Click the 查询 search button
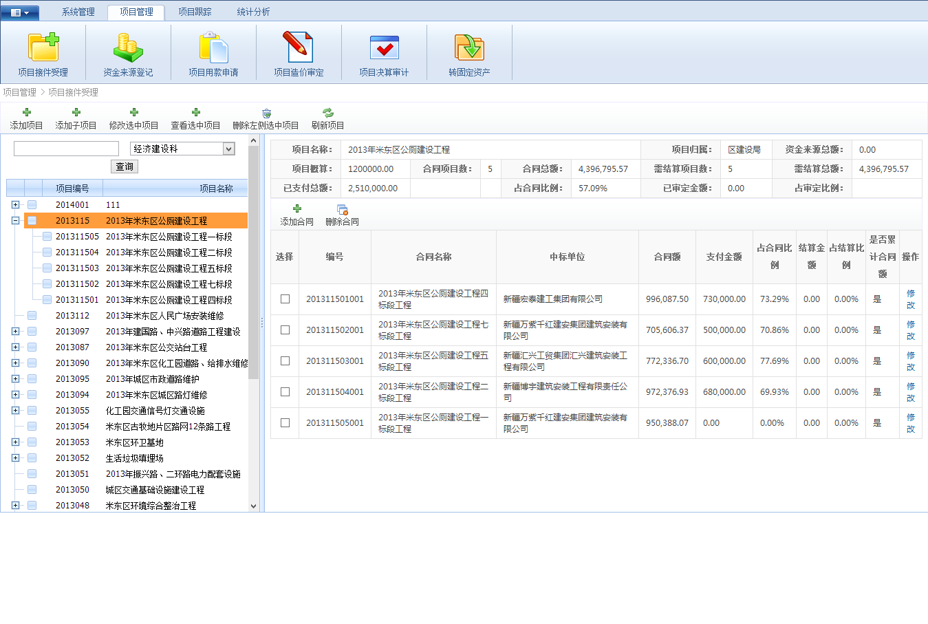This screenshot has height=624, width=928. pos(125,166)
